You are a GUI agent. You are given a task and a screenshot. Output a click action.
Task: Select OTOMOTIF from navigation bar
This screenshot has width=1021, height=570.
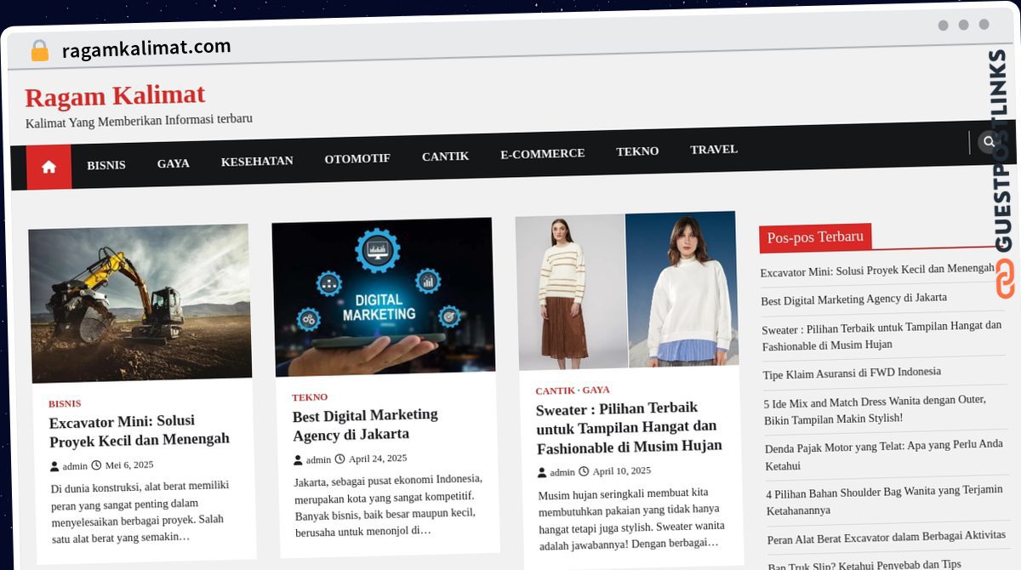coord(357,158)
